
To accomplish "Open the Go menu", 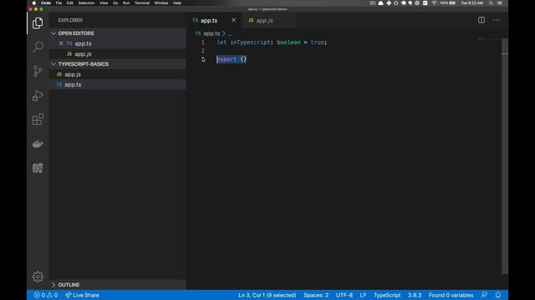I will (115, 2).
